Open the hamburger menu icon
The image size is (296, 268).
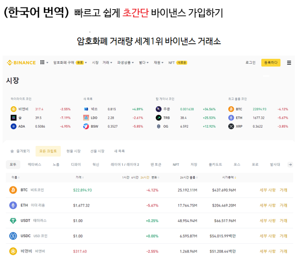289,63
